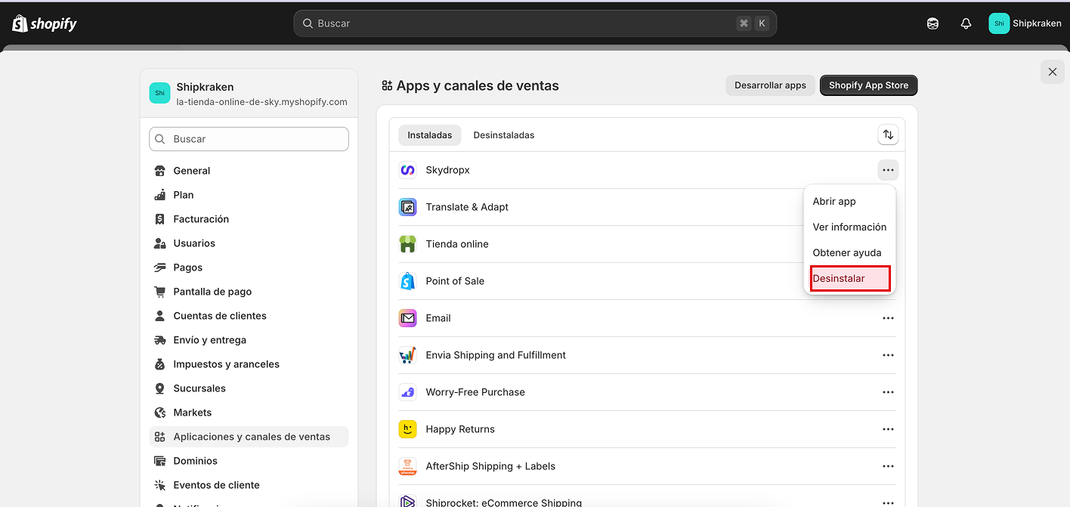Open more actions for Worry-Free Purchase

[888, 392]
